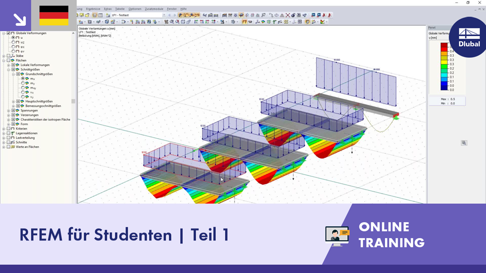Click the grid table icon in second toolbar
The height and width of the screenshot is (273, 486).
coord(300,21)
